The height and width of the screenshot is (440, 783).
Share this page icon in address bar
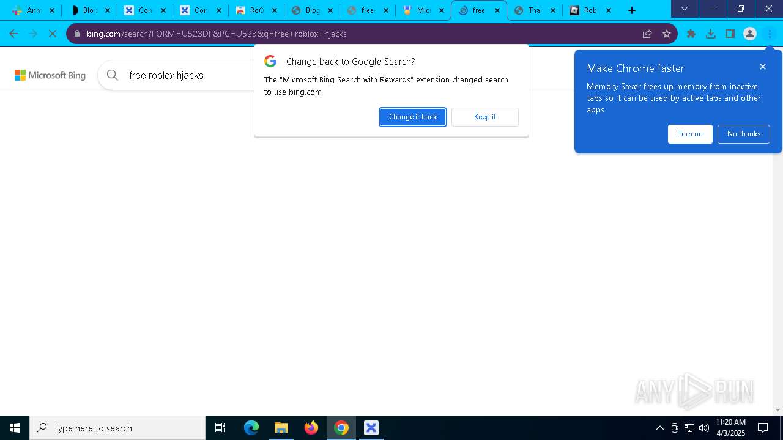click(647, 34)
